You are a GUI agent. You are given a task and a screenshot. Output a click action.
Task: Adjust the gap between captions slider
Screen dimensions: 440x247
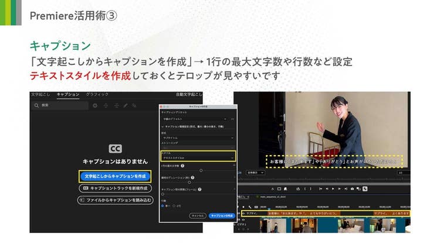pyautogui.click(x=163, y=194)
